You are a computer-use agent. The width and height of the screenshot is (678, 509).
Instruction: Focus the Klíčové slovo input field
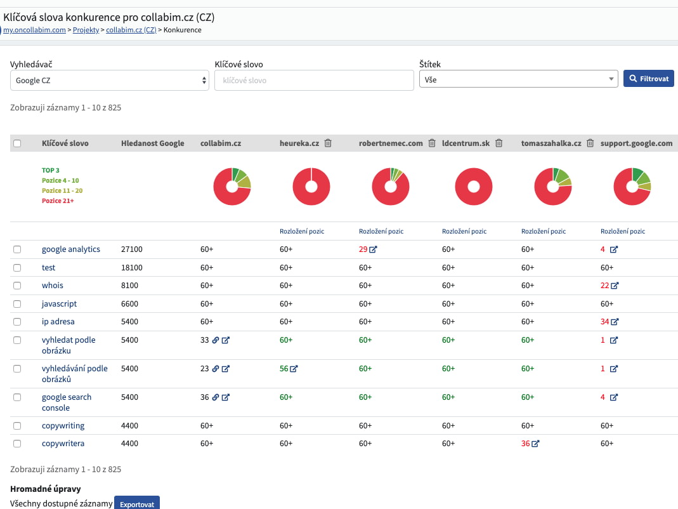pyautogui.click(x=314, y=81)
